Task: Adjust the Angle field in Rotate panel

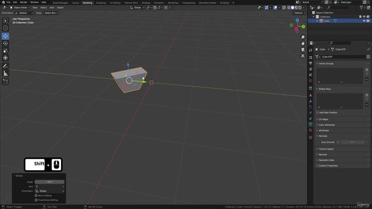Action: [x=49, y=182]
